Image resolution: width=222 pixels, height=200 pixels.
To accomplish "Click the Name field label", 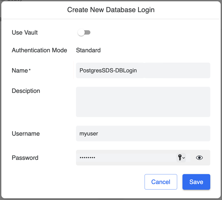I will tap(19, 70).
